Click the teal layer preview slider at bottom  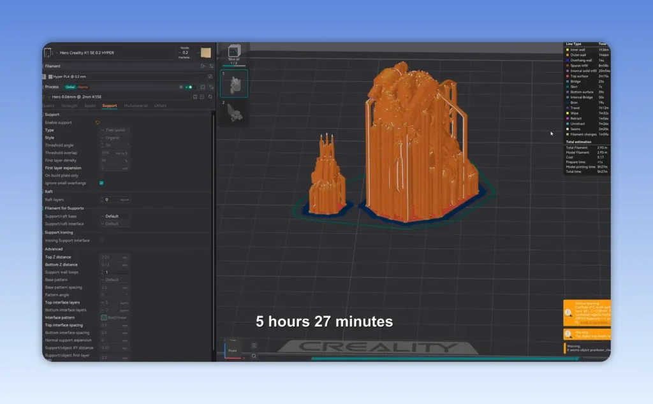pyautogui.click(x=444, y=359)
